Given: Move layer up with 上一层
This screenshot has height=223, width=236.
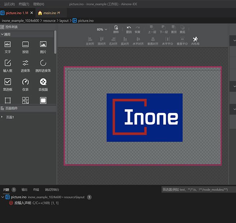Looking at the screenshot, I should pos(152,29).
